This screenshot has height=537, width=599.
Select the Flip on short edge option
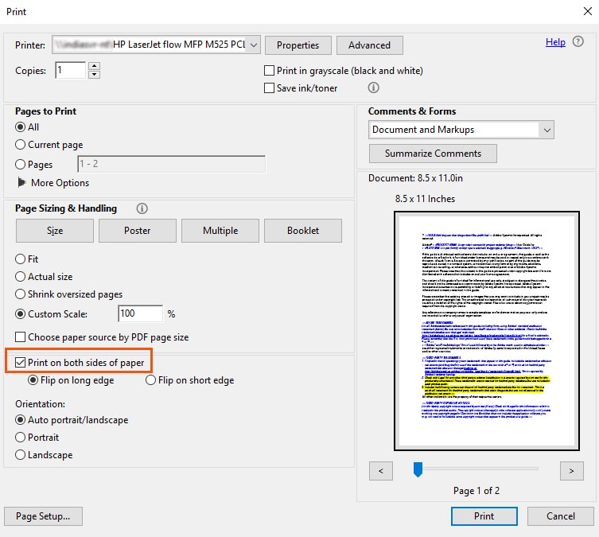pyautogui.click(x=150, y=380)
